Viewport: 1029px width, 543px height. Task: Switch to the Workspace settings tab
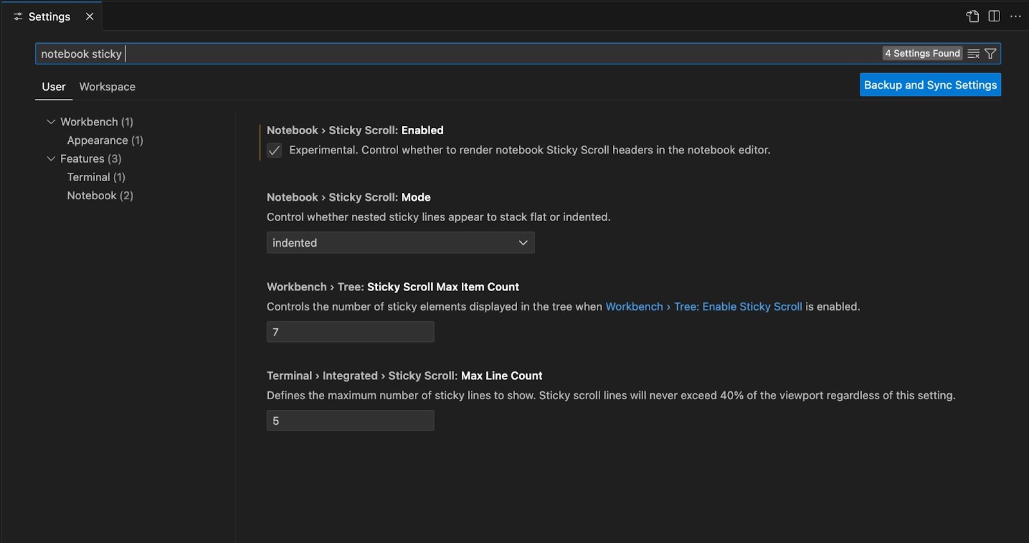107,87
